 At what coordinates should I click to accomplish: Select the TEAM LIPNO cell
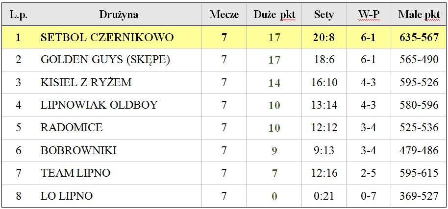pyautogui.click(x=119, y=173)
